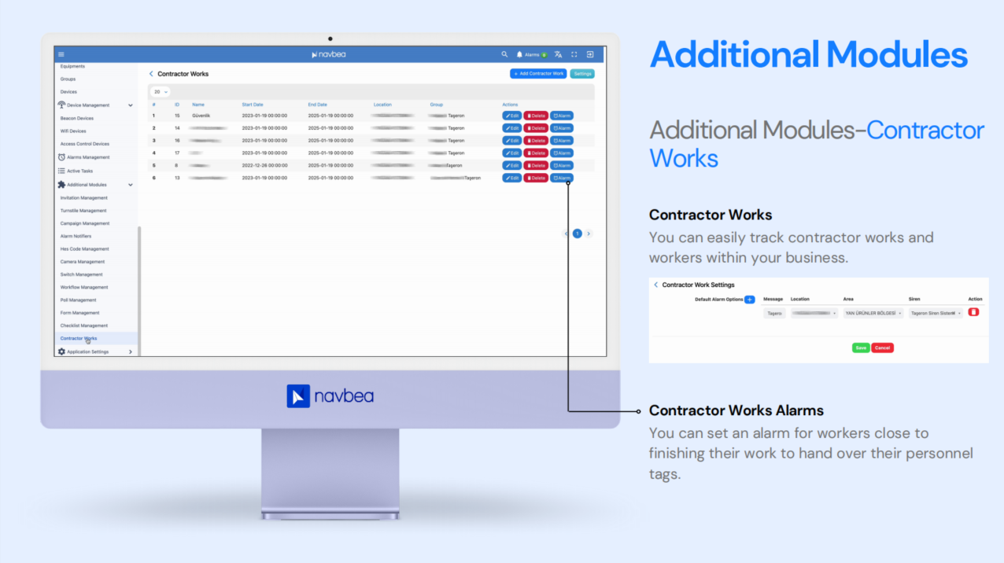Click back arrow beside Contractor Works title
Screen dimensions: 1004x563
coord(151,74)
